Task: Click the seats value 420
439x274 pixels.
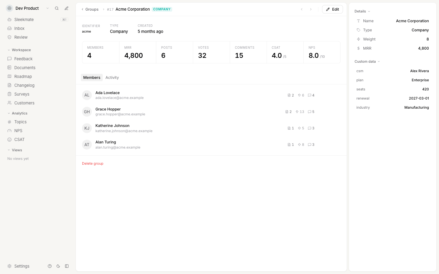Action: [x=425, y=89]
